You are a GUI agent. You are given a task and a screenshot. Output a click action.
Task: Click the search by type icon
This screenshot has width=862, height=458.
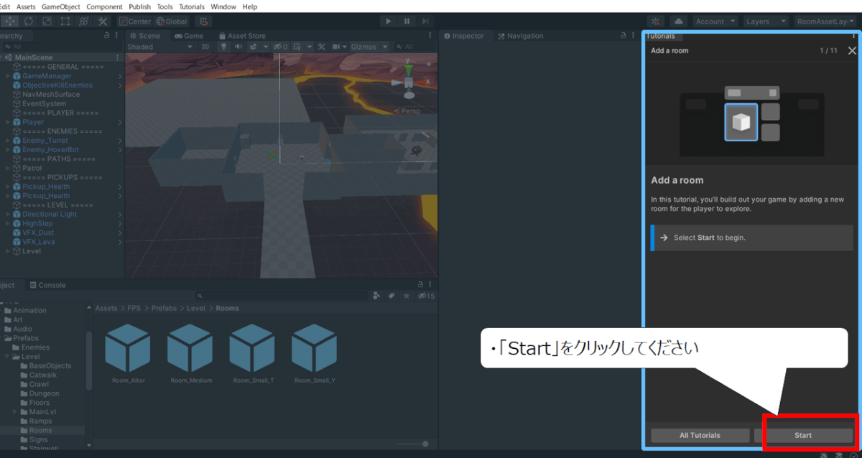[x=376, y=296]
